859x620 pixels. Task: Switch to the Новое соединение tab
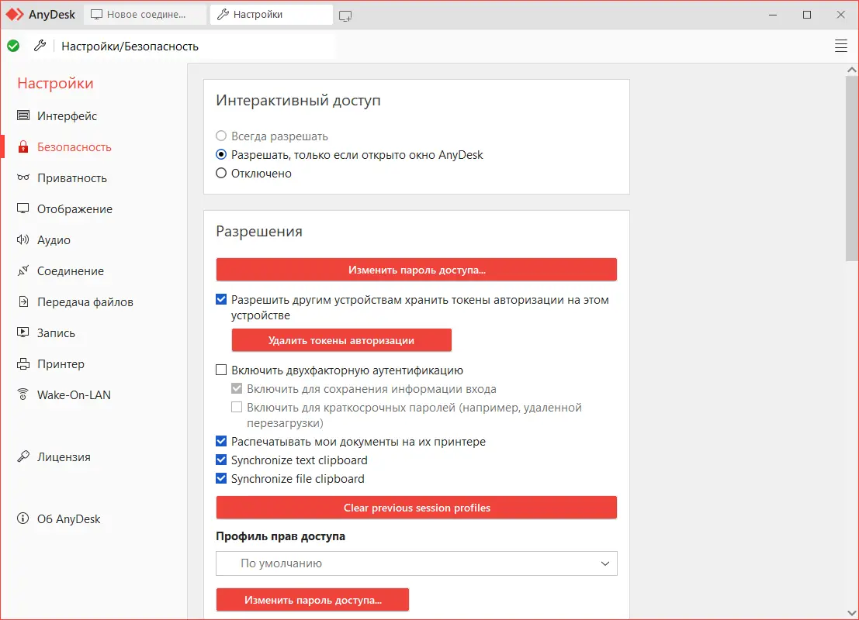coord(145,15)
